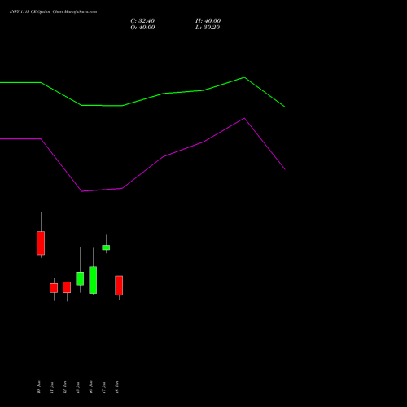Select the green candle for 13 Jun
This screenshot has height=407, width=407.
80,278
